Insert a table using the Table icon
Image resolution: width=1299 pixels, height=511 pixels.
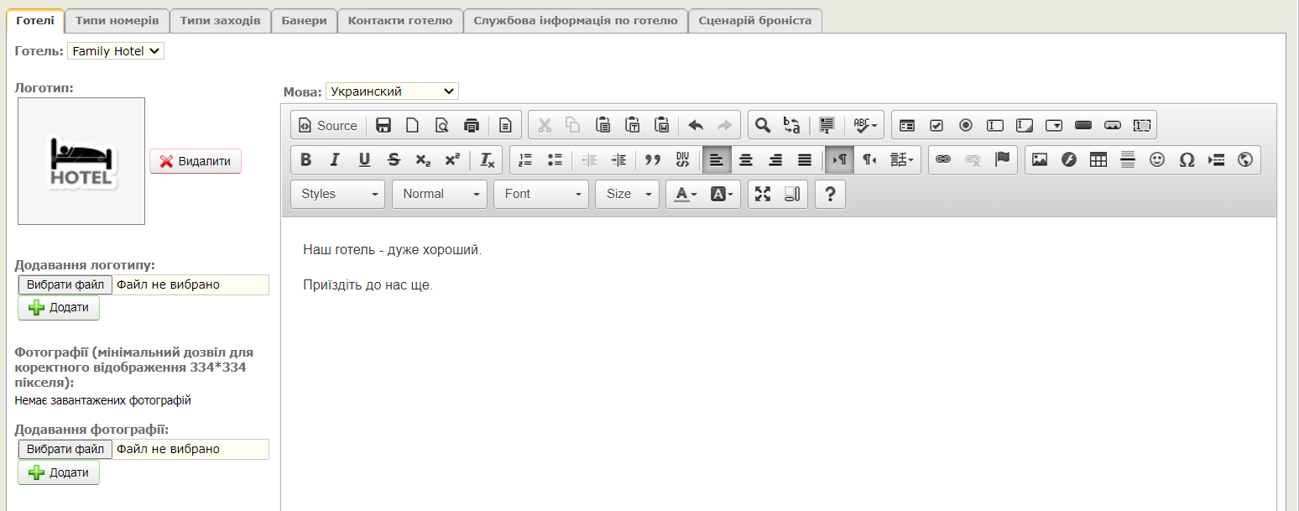coord(1098,159)
